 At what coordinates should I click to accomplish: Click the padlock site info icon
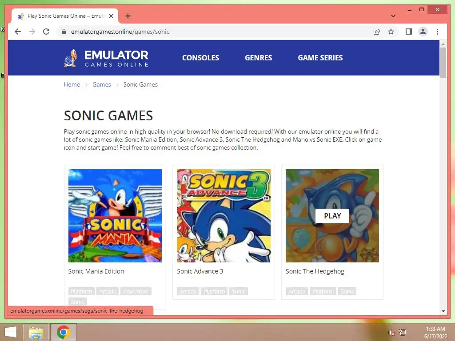coord(64,32)
